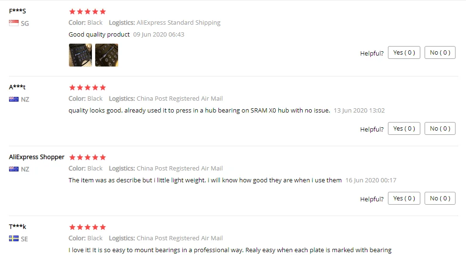Click the reviewer name F***S
This screenshot has height=255, width=466.
[x=17, y=11]
